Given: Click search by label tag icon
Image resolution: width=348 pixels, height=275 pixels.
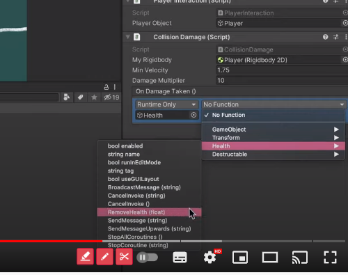Looking at the screenshot, I should click(x=80, y=97).
